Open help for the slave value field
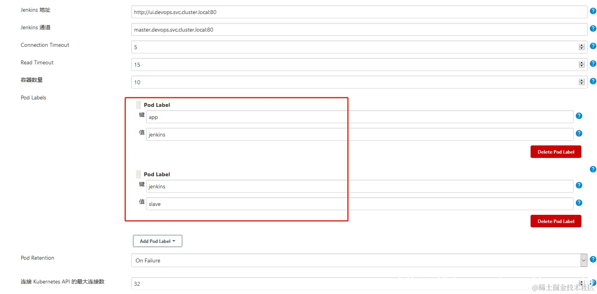Screen dimensions: 597x294 pos(579,203)
